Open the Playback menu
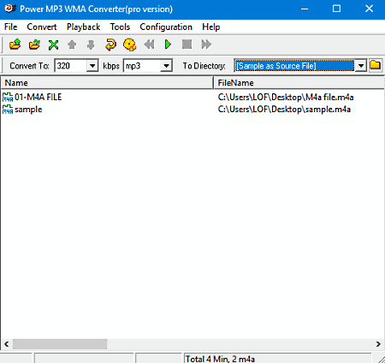This screenshot has height=363, width=385. pyautogui.click(x=83, y=27)
